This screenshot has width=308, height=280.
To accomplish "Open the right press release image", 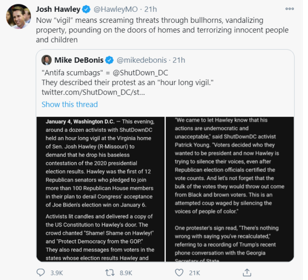I will pyautogui.click(x=230, y=189).
